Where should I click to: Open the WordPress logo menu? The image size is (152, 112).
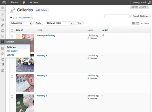4,2
